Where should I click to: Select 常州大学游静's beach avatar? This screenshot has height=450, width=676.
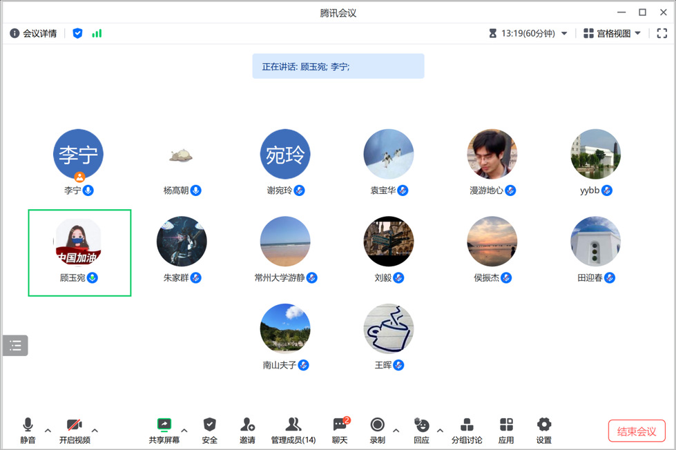[x=285, y=242]
